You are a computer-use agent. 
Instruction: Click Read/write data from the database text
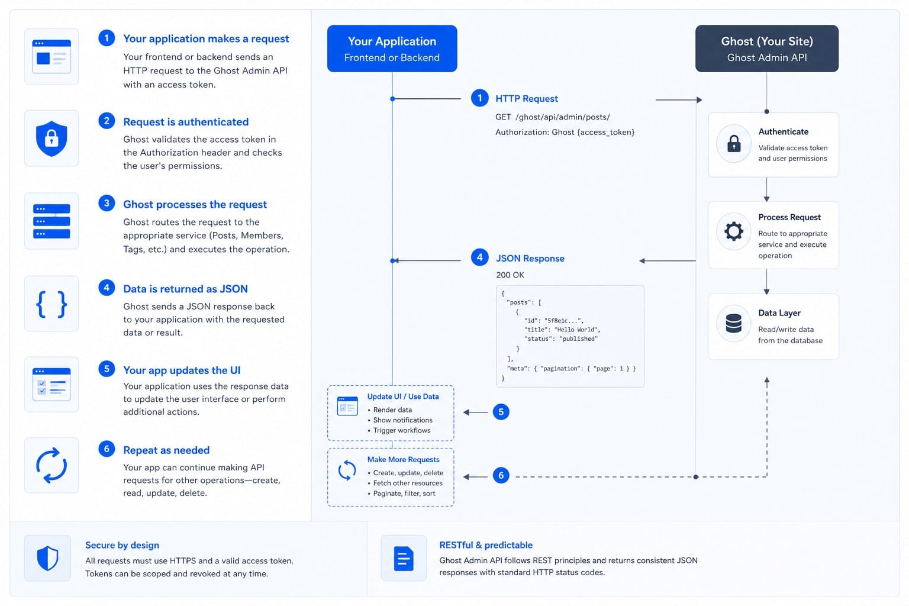790,335
